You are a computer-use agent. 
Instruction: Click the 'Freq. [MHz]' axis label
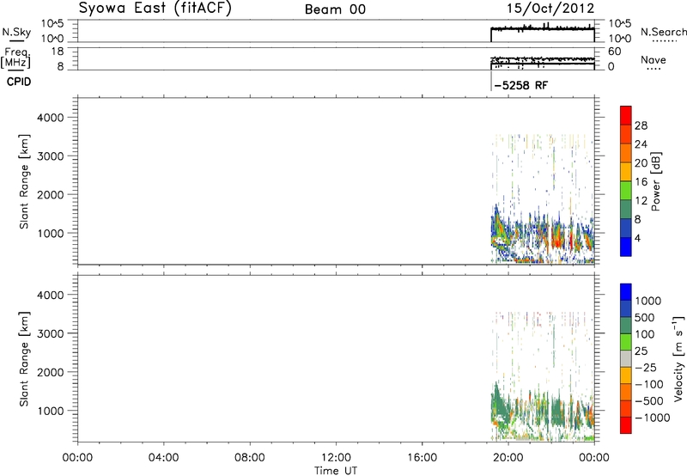[x=15, y=58]
